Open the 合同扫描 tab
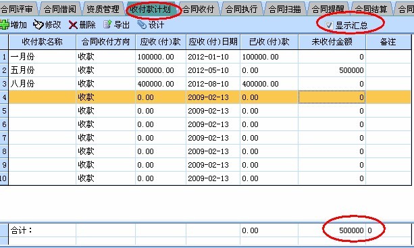 [x=284, y=9]
